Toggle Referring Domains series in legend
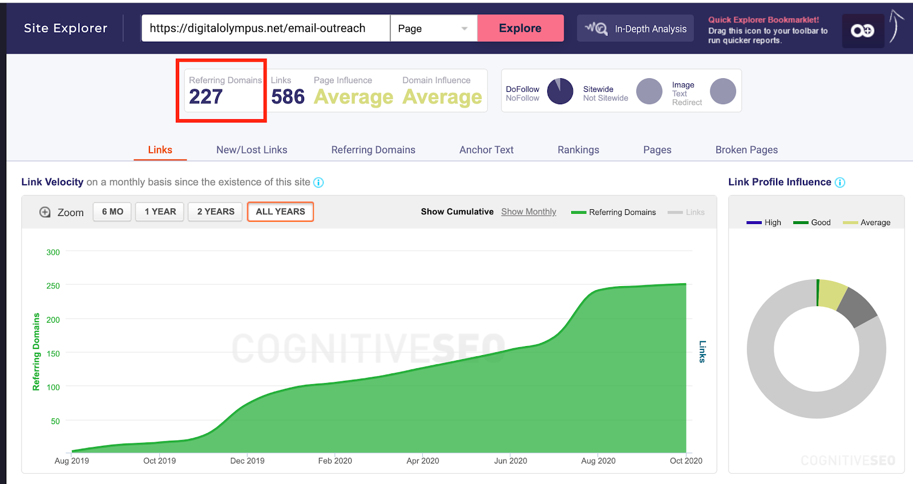The height and width of the screenshot is (484, 913). tap(613, 212)
